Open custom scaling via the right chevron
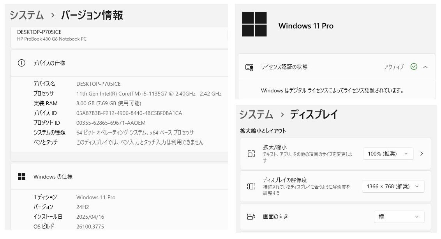Image resolution: width=441 pixels, height=239 pixels. (x=422, y=154)
